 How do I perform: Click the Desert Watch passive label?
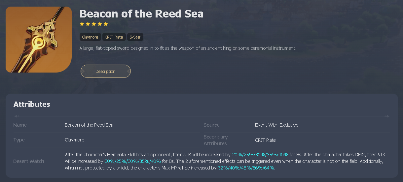28,161
